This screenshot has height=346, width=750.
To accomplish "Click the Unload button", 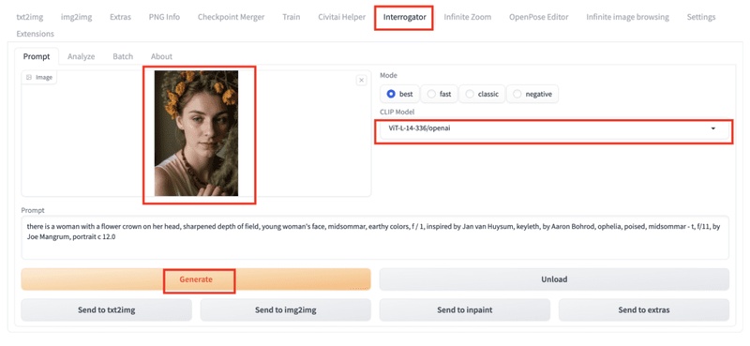I will [554, 279].
